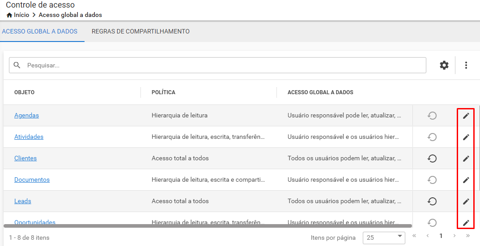Click the Pesquisar search field
Image resolution: width=480 pixels, height=246 pixels.
[217, 65]
